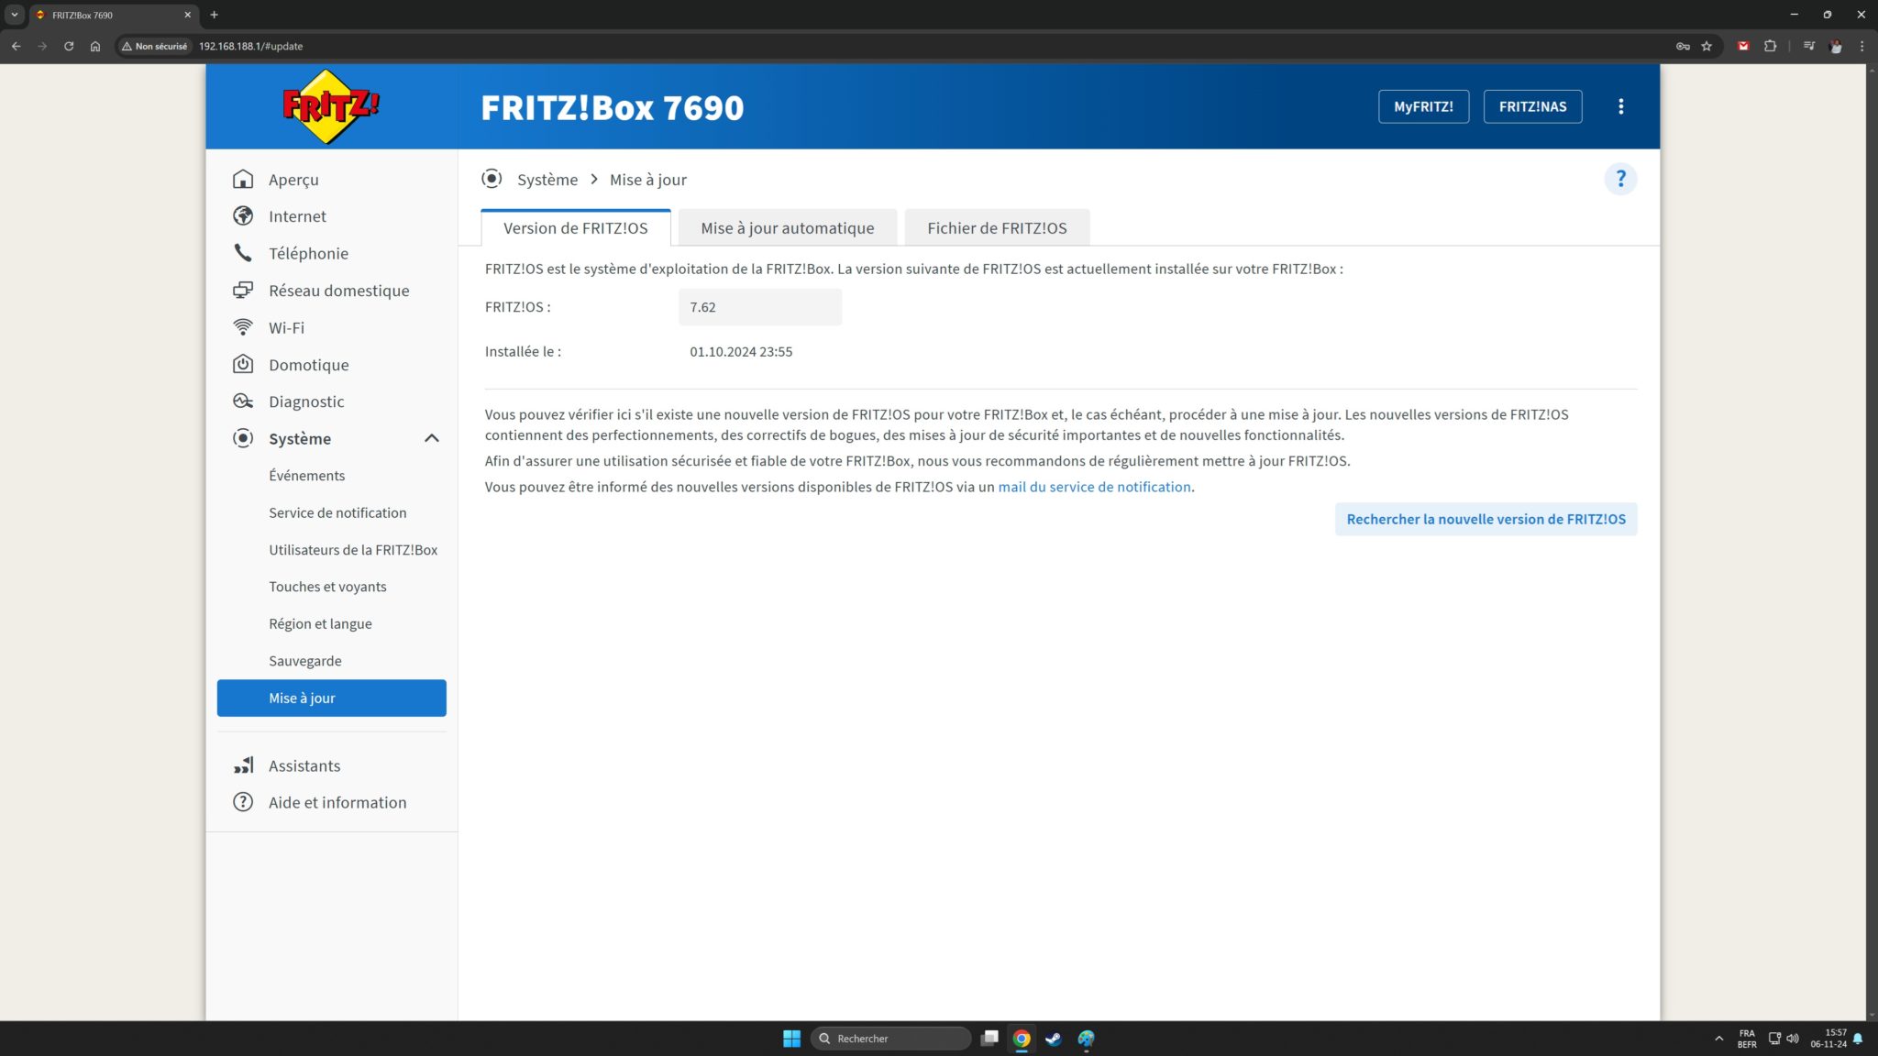Image resolution: width=1878 pixels, height=1056 pixels.
Task: Click the Système icon in sidebar
Action: (243, 438)
